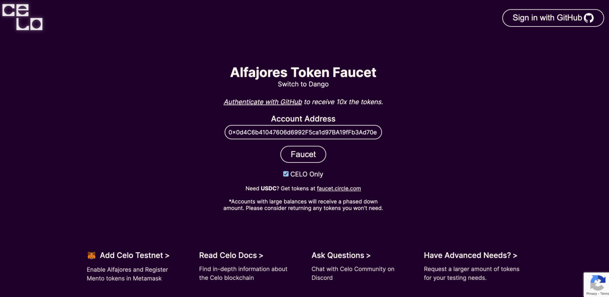Expand the Add Celo Testnet chevron
Image resolution: width=609 pixels, height=297 pixels.
point(167,255)
